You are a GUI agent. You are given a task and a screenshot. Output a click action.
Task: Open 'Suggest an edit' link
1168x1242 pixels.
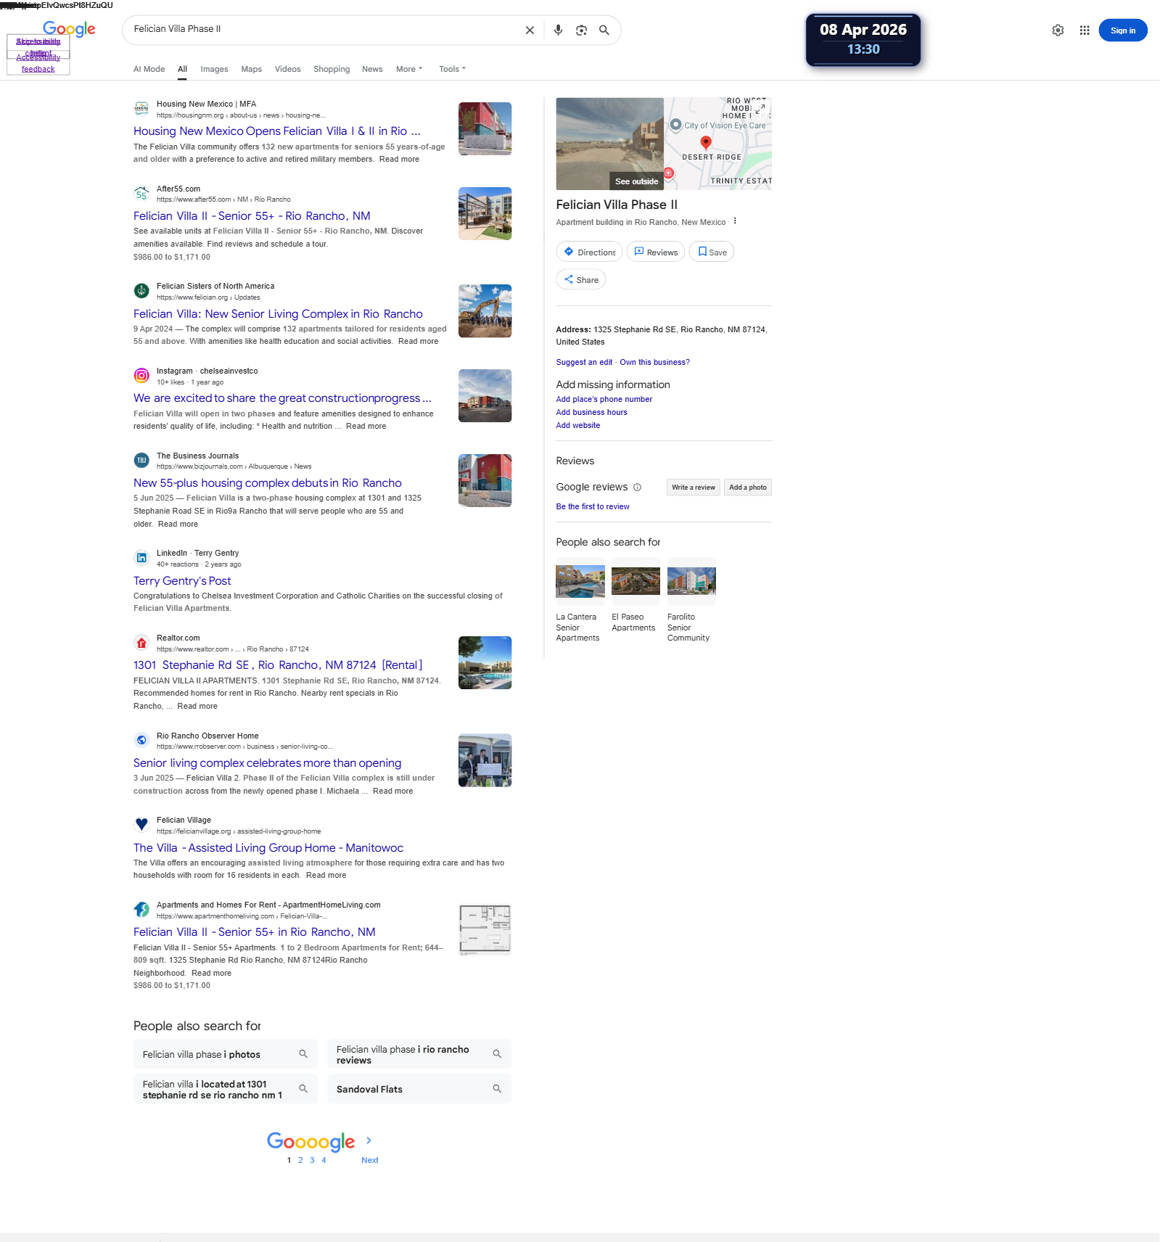click(584, 362)
